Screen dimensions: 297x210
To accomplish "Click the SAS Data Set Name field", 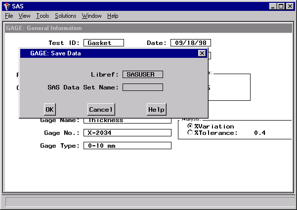I will (143, 87).
